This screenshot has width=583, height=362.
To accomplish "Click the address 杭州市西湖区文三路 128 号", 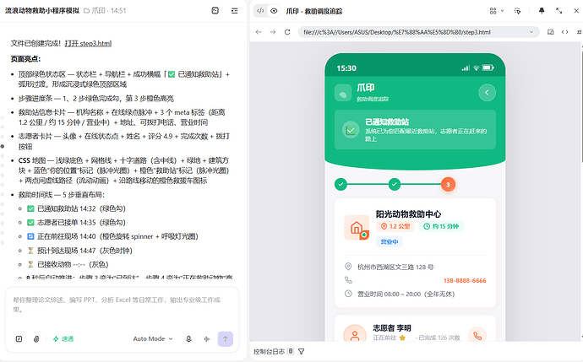I will (395, 267).
